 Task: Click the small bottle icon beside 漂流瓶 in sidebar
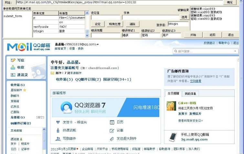click(21, 139)
